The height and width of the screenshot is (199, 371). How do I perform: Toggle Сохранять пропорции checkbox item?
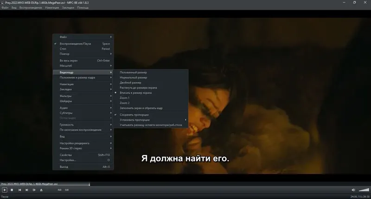coord(151,115)
